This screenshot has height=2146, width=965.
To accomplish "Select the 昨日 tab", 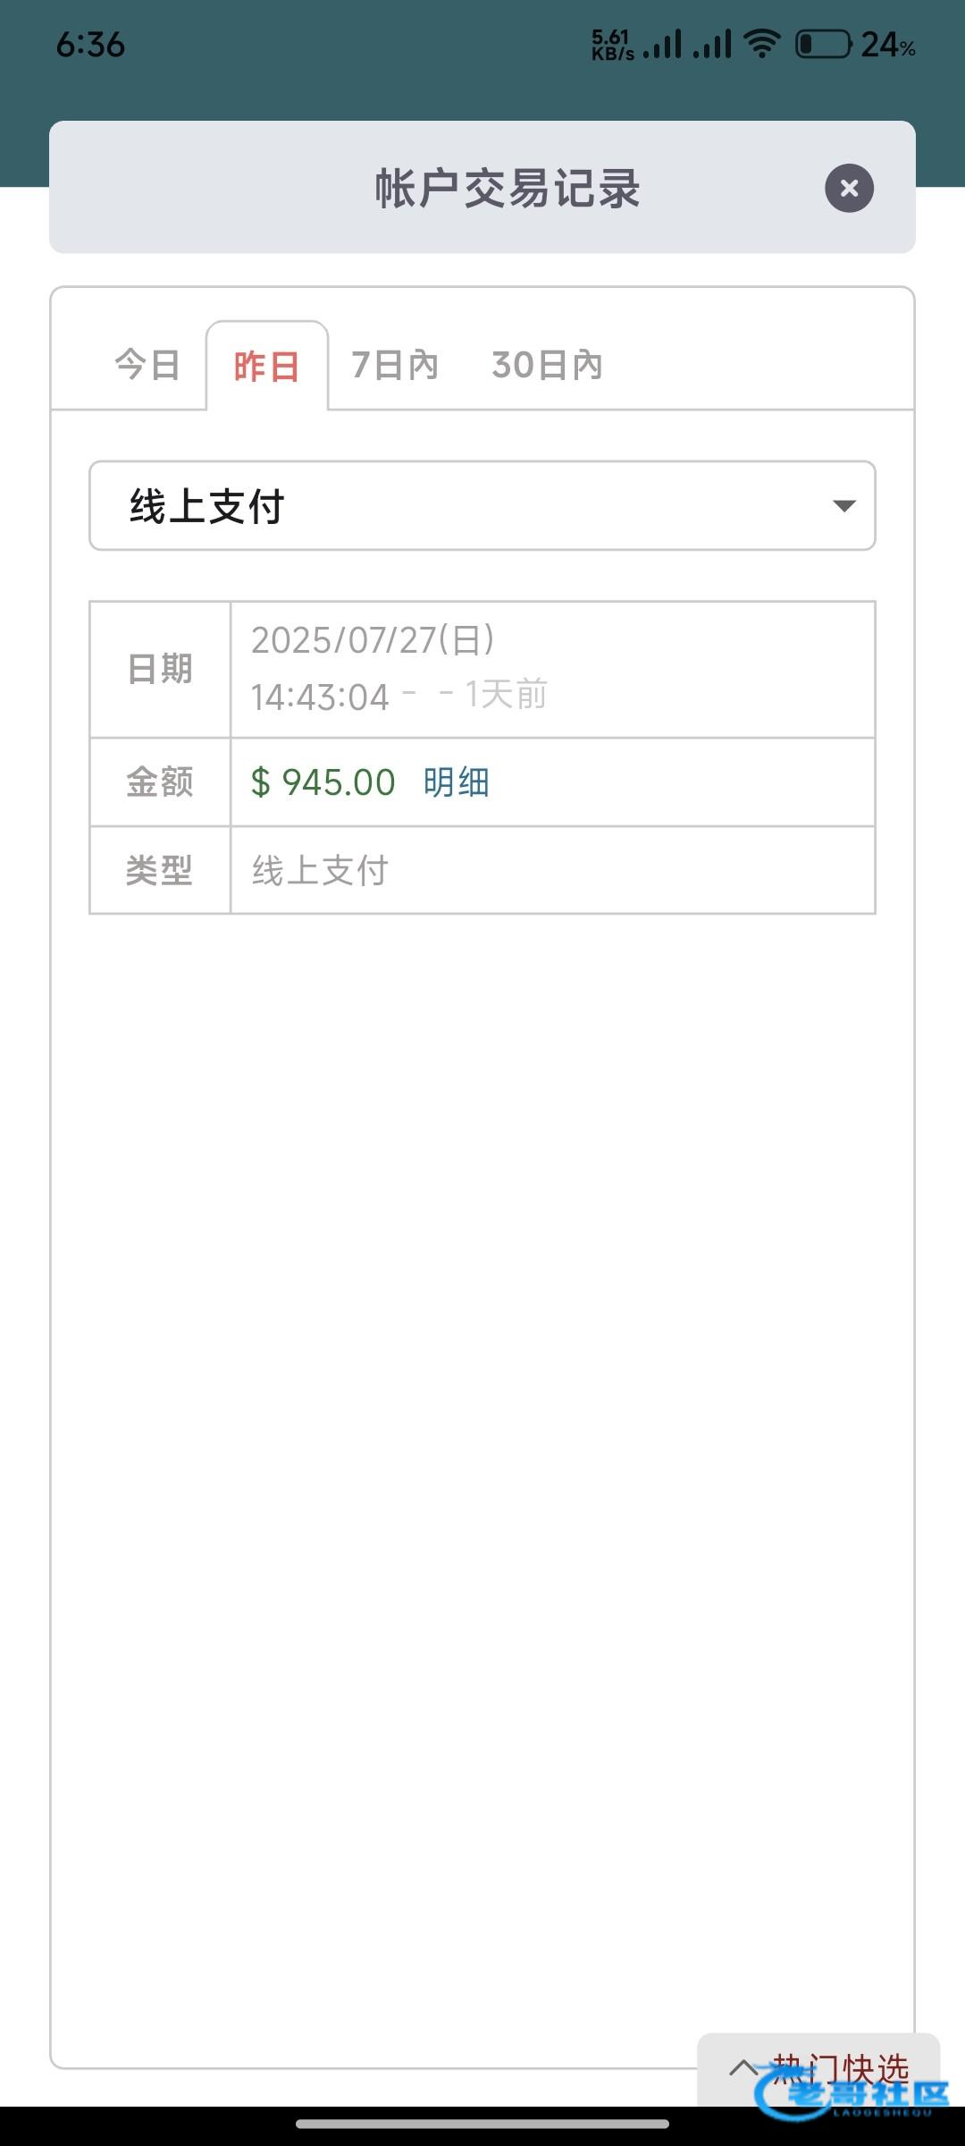I will (x=266, y=367).
